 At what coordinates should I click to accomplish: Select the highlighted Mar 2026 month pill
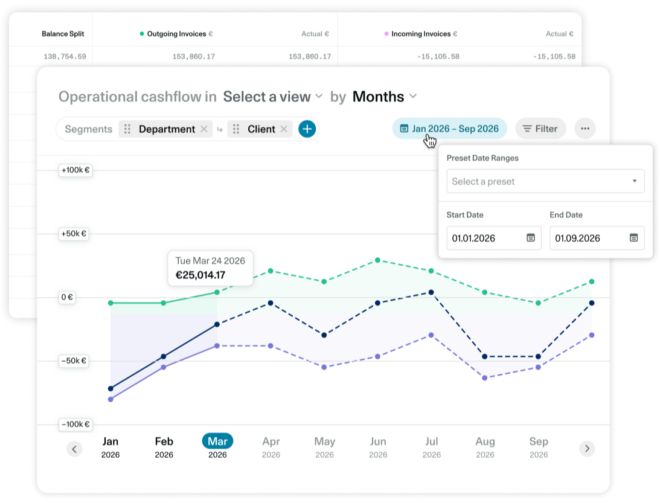coord(217,441)
